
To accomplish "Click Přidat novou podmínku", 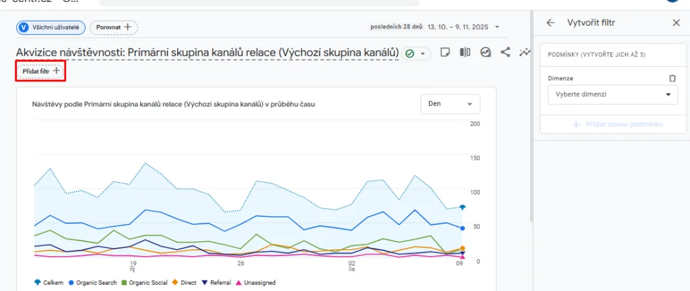I will tap(618, 125).
